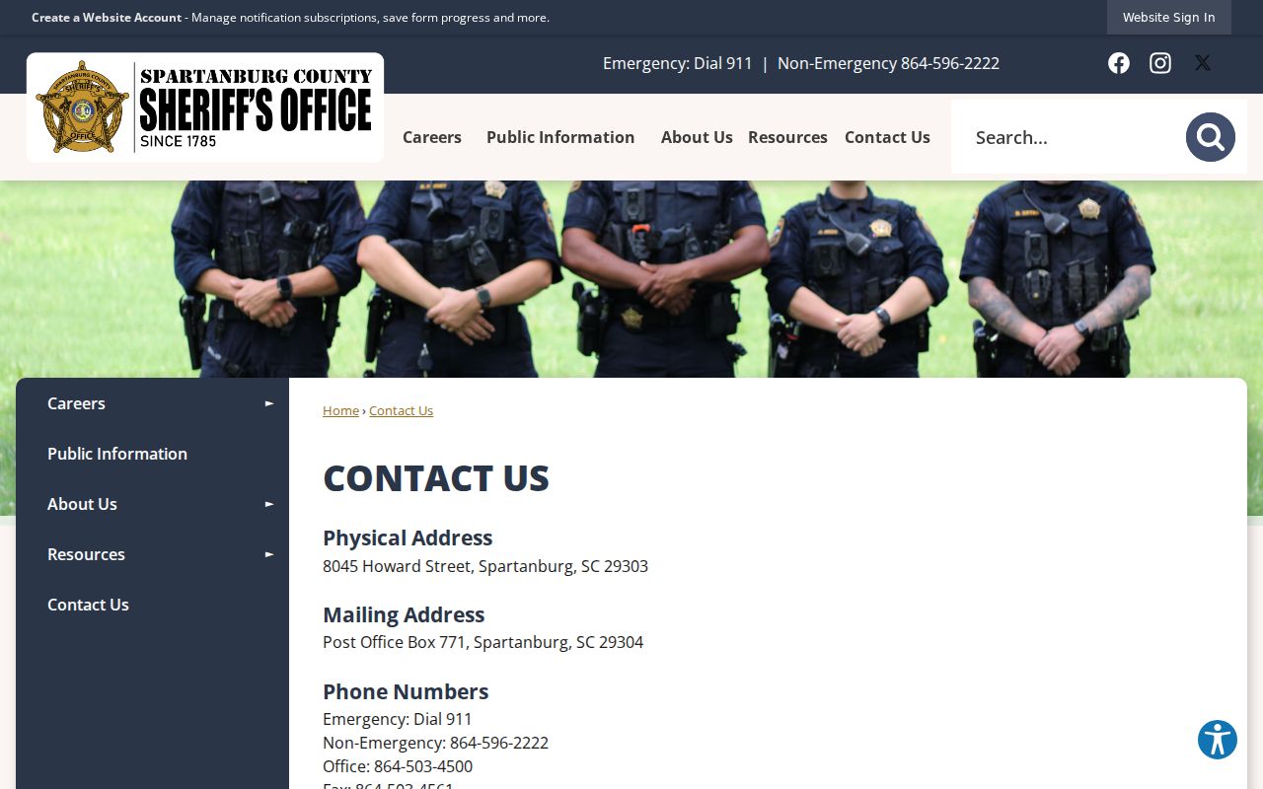Click the Spartanburg County Sheriff's Office logo

coord(205,108)
